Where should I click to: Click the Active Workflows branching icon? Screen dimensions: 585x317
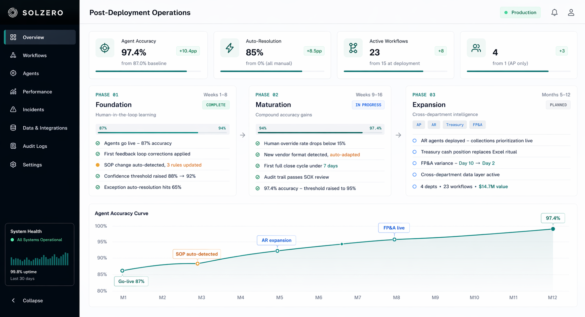353,48
